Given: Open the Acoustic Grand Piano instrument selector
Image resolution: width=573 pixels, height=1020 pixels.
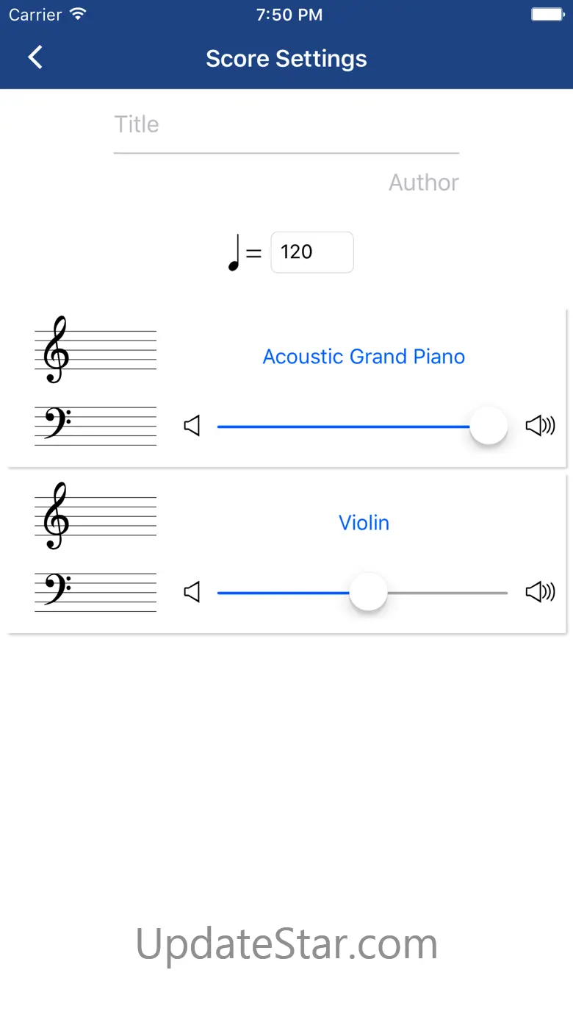Looking at the screenshot, I should (x=364, y=357).
